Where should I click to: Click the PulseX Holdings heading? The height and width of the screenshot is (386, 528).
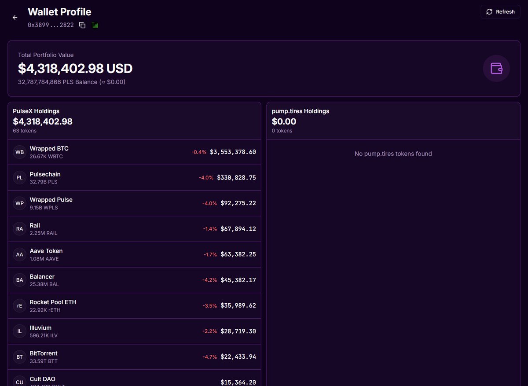36,111
